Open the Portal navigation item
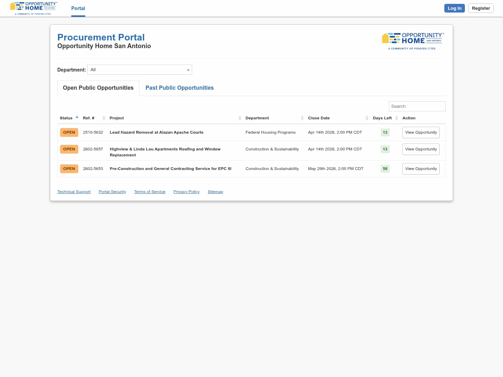503x377 pixels. click(x=78, y=8)
